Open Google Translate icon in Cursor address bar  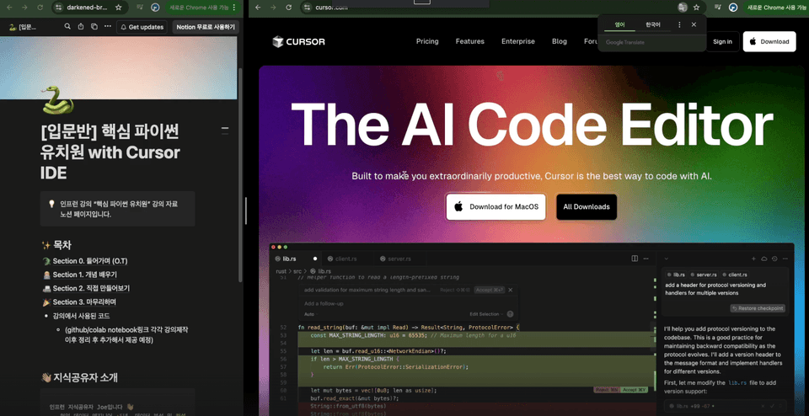click(682, 8)
